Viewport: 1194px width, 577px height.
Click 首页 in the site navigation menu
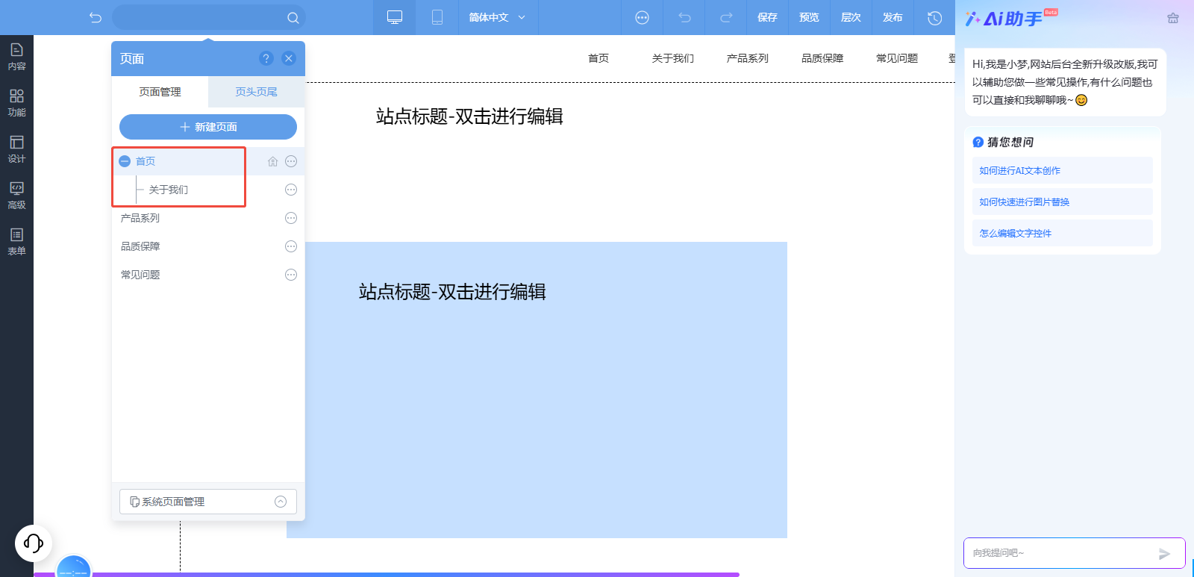[x=598, y=58]
